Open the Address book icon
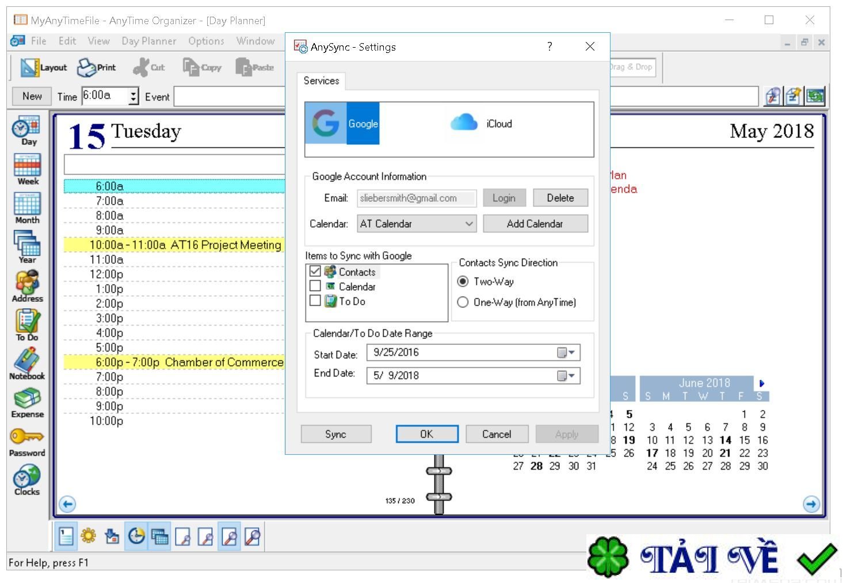The image size is (843, 583). pyautogui.click(x=27, y=286)
